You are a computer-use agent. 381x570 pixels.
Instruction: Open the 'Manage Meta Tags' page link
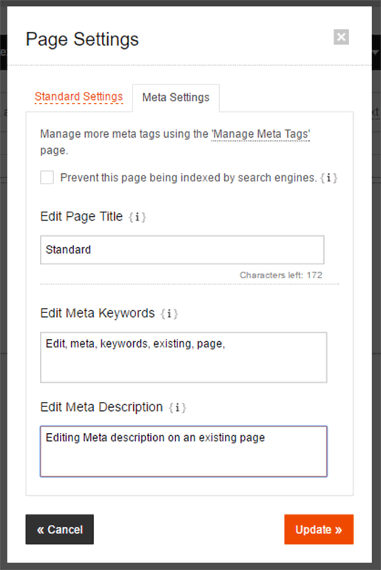pos(260,134)
